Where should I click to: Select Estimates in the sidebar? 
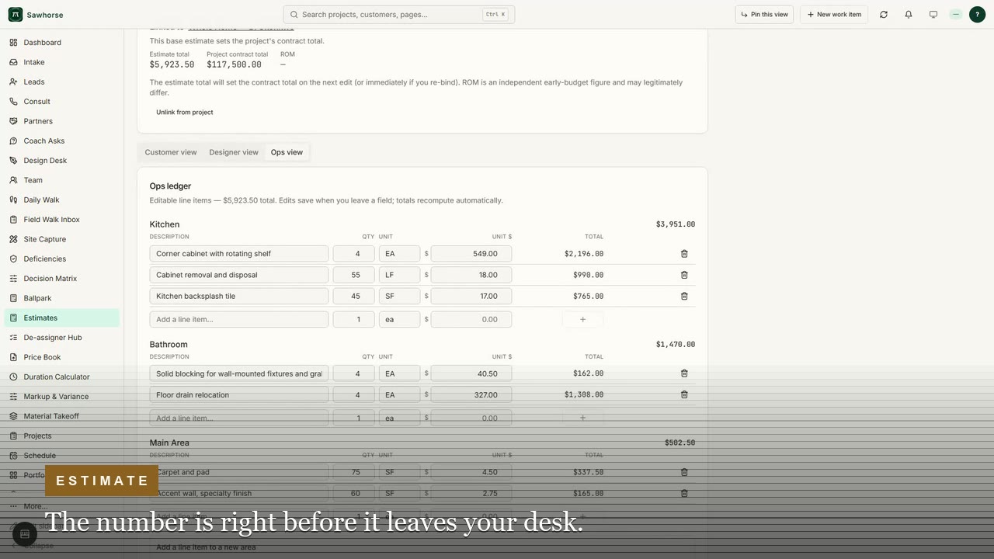tap(62, 318)
